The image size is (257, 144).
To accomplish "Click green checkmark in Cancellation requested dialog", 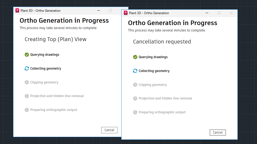I will tap(135, 57).
